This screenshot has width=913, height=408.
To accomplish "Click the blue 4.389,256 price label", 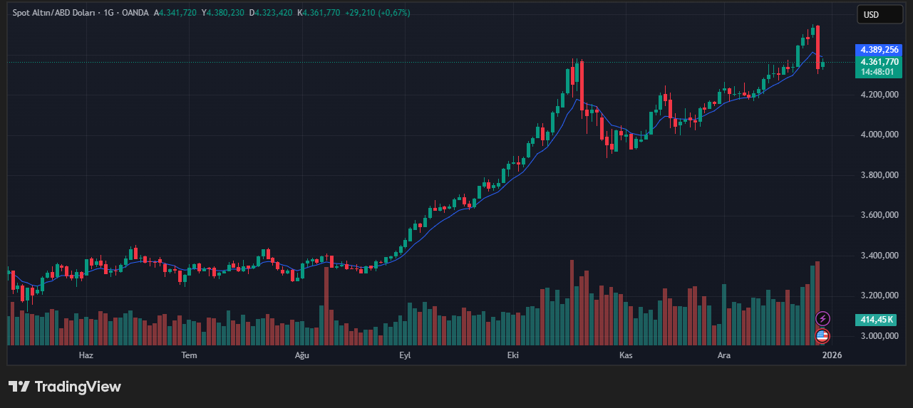I will coord(879,50).
